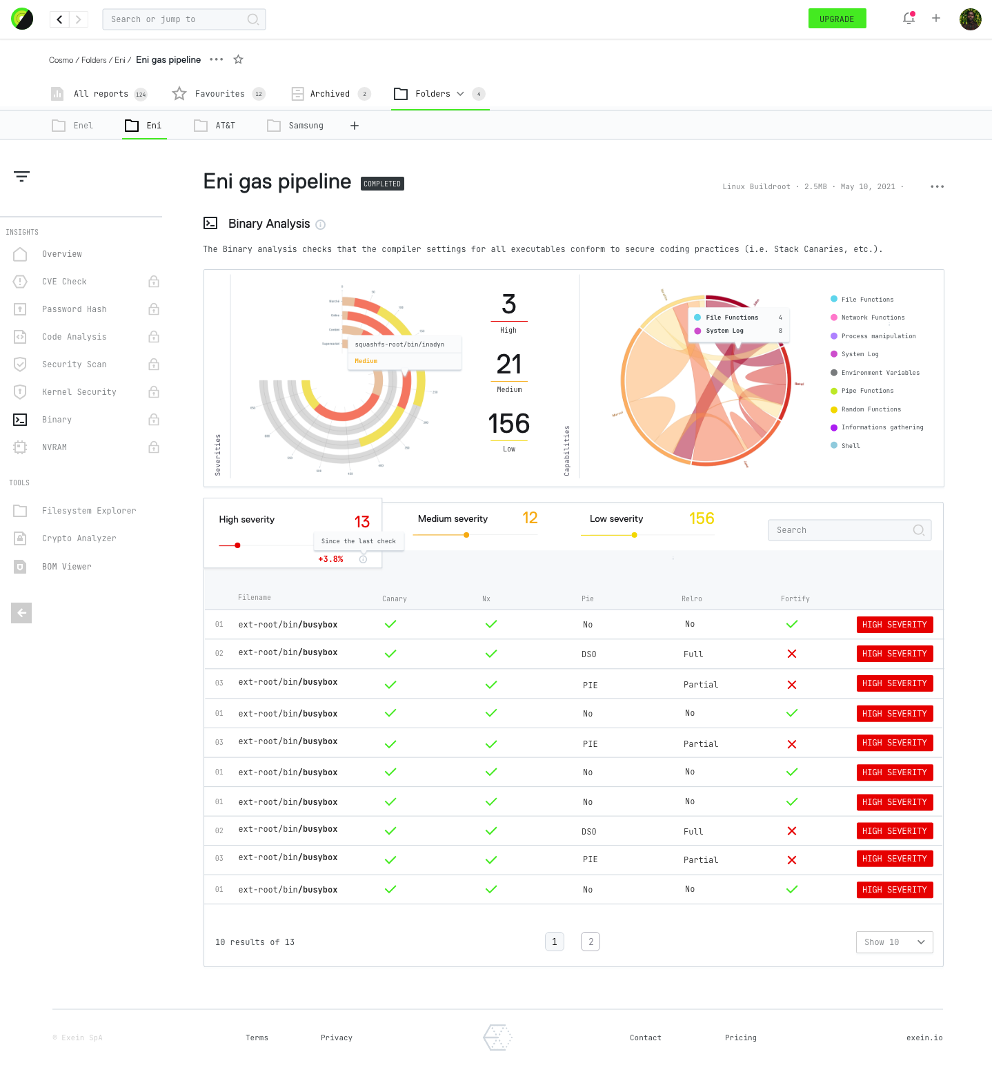
Task: Switch to Enel folder
Action: (x=72, y=126)
